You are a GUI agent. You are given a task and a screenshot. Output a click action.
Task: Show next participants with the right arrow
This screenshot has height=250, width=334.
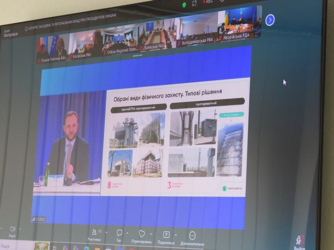point(270,20)
